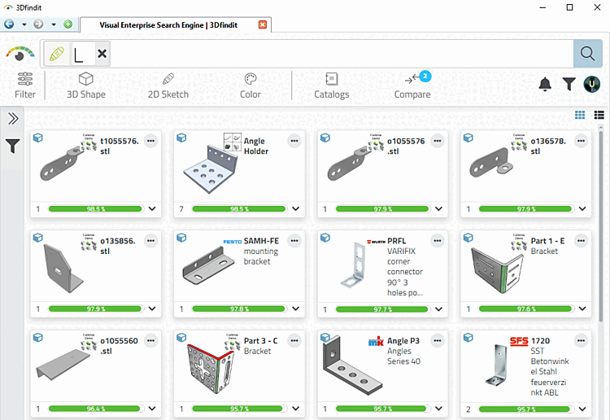610x420 pixels.
Task: Expand details of o136578.stl card
Action: tap(582, 208)
